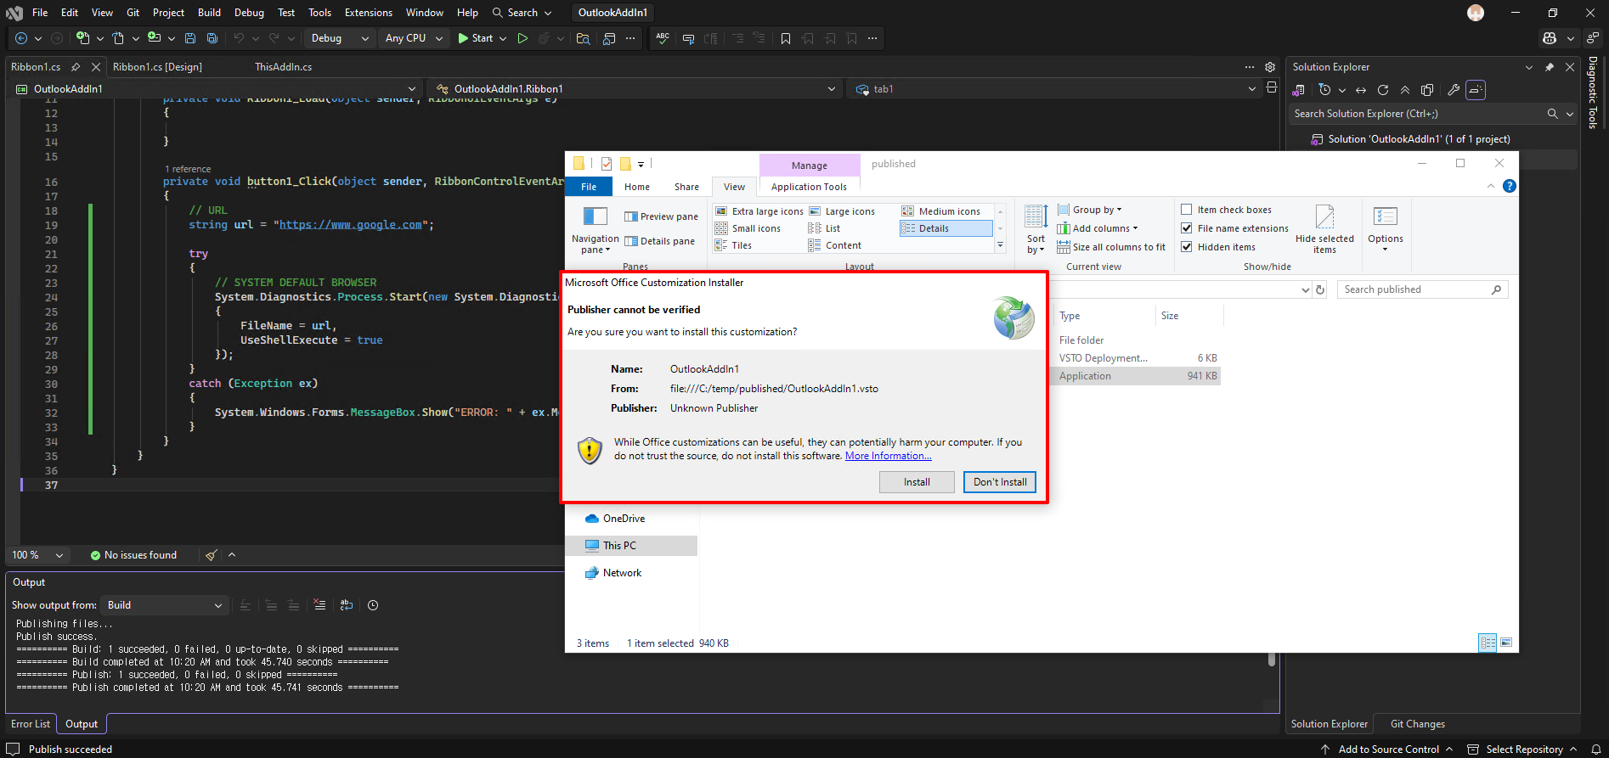Open the editor settings gear icon

click(1270, 67)
